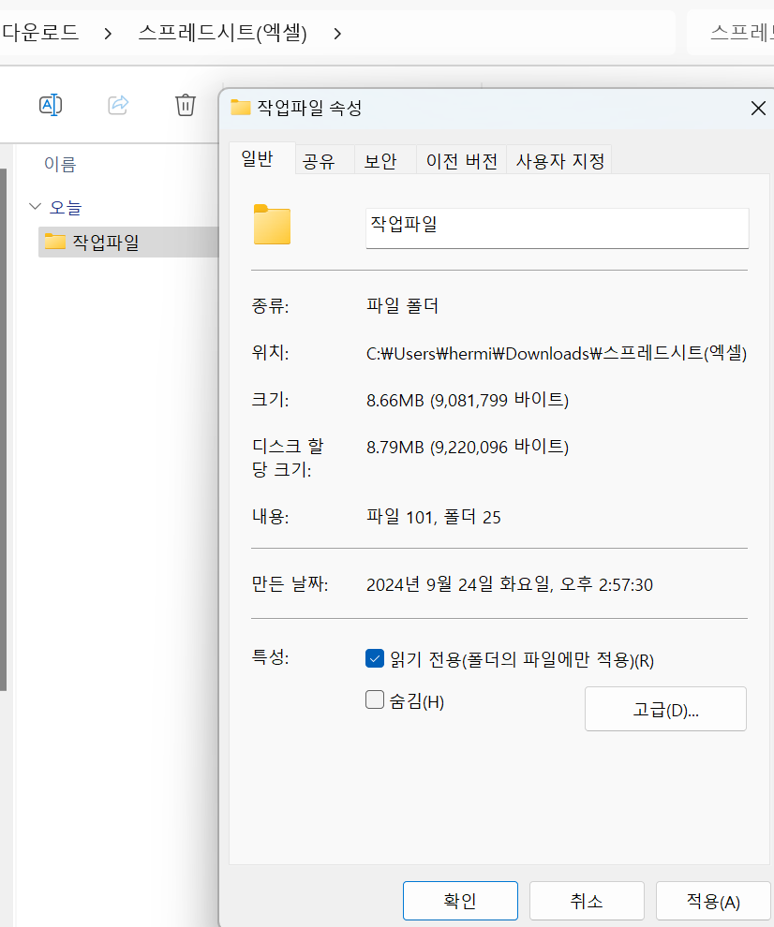Screen dimensions: 774x927
Task: Click the Delete trash can icon
Action: pyautogui.click(x=186, y=105)
